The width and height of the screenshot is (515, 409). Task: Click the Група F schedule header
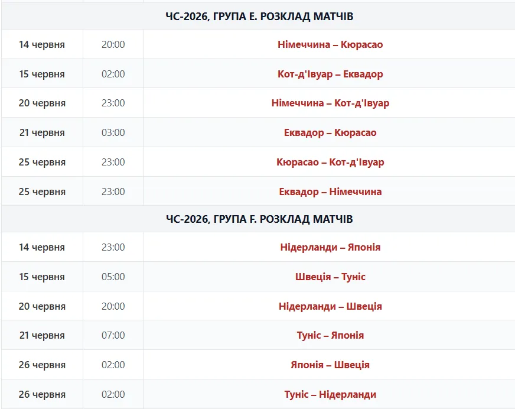pyautogui.click(x=259, y=219)
